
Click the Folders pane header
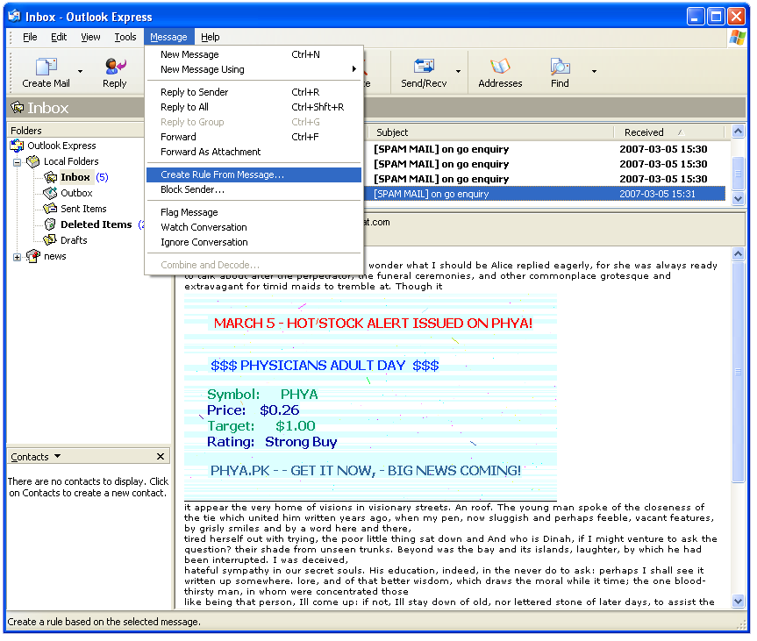pyautogui.click(x=75, y=131)
